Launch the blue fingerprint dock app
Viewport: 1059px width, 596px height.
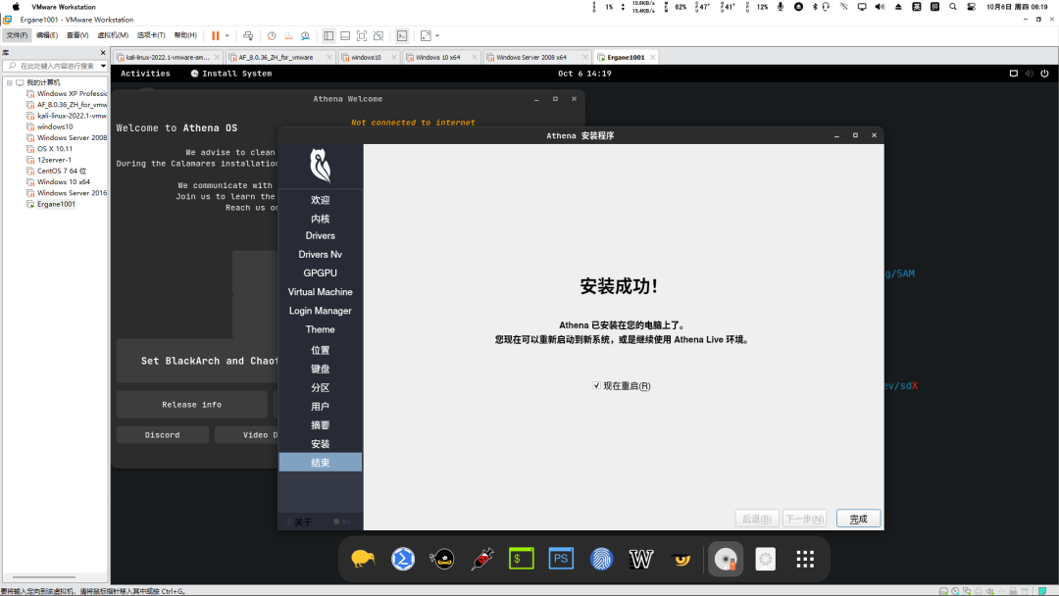601,559
